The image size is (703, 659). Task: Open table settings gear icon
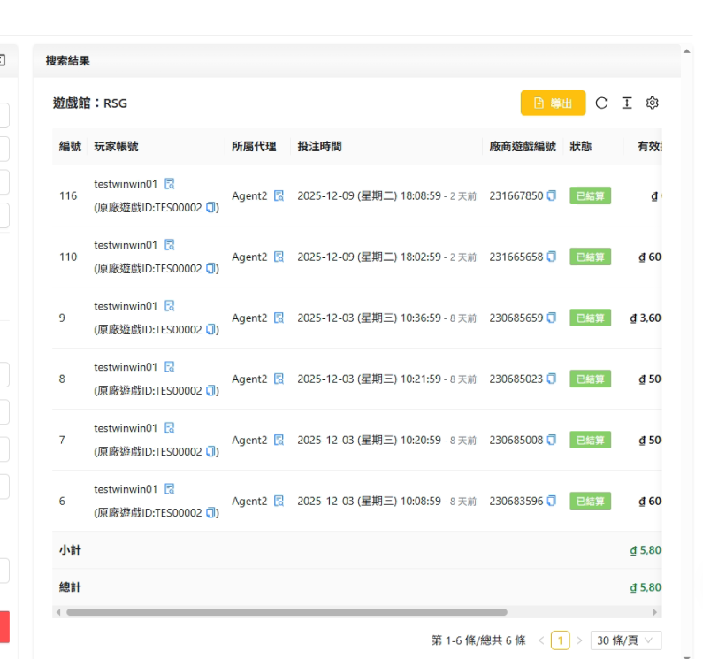(x=653, y=103)
